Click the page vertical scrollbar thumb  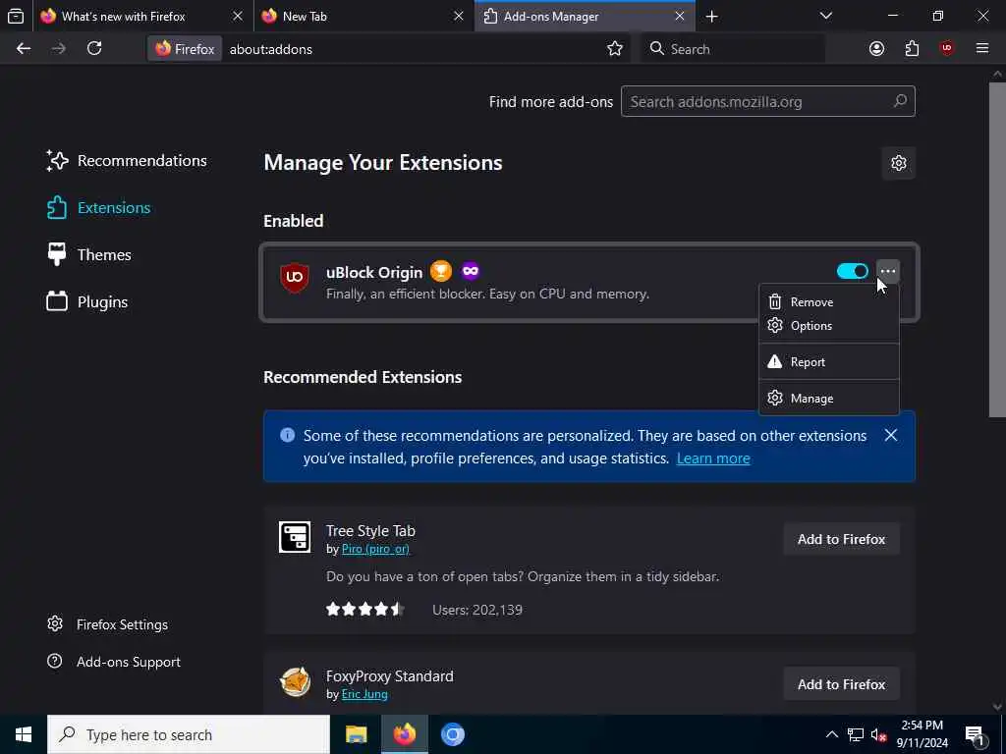[997, 250]
